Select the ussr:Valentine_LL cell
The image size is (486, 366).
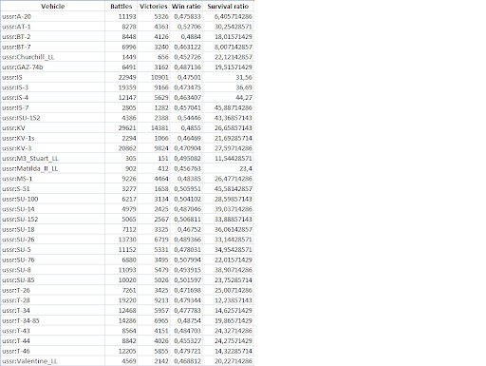pyautogui.click(x=52, y=361)
